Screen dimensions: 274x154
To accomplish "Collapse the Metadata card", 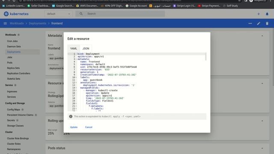I will [262, 36].
